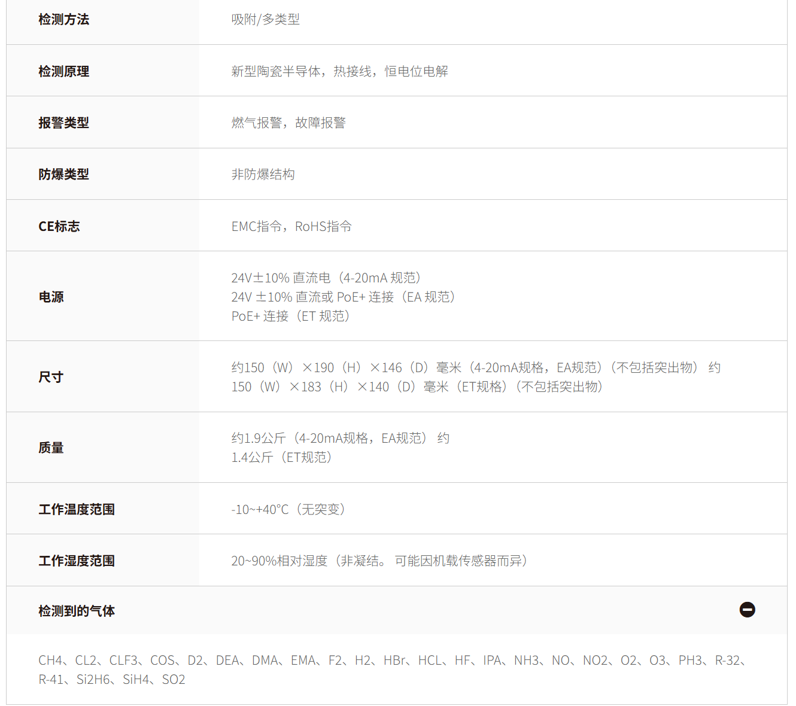The image size is (796, 706).
Task: Click the gas list line starting with CH4
Action: coord(393,660)
